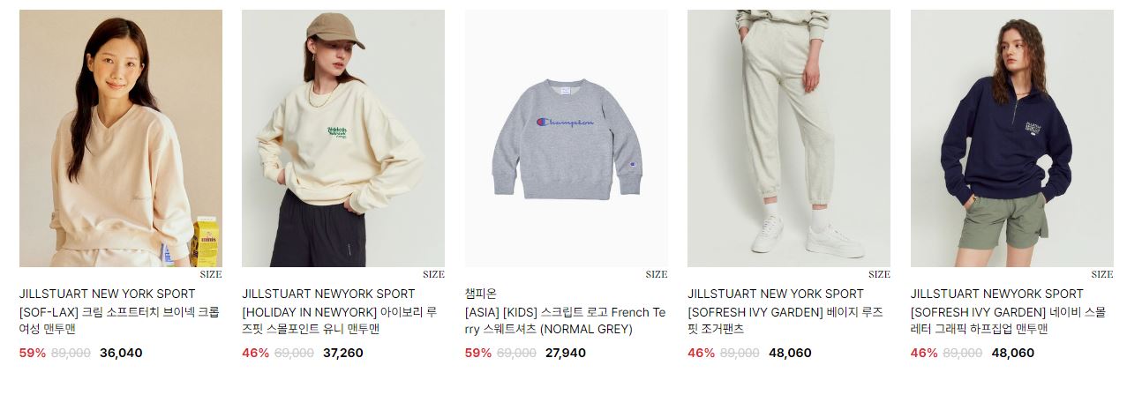Open the ivory sweatshirt with cap model image
Image resolution: width=1127 pixels, height=395 pixels.
pos(343,138)
